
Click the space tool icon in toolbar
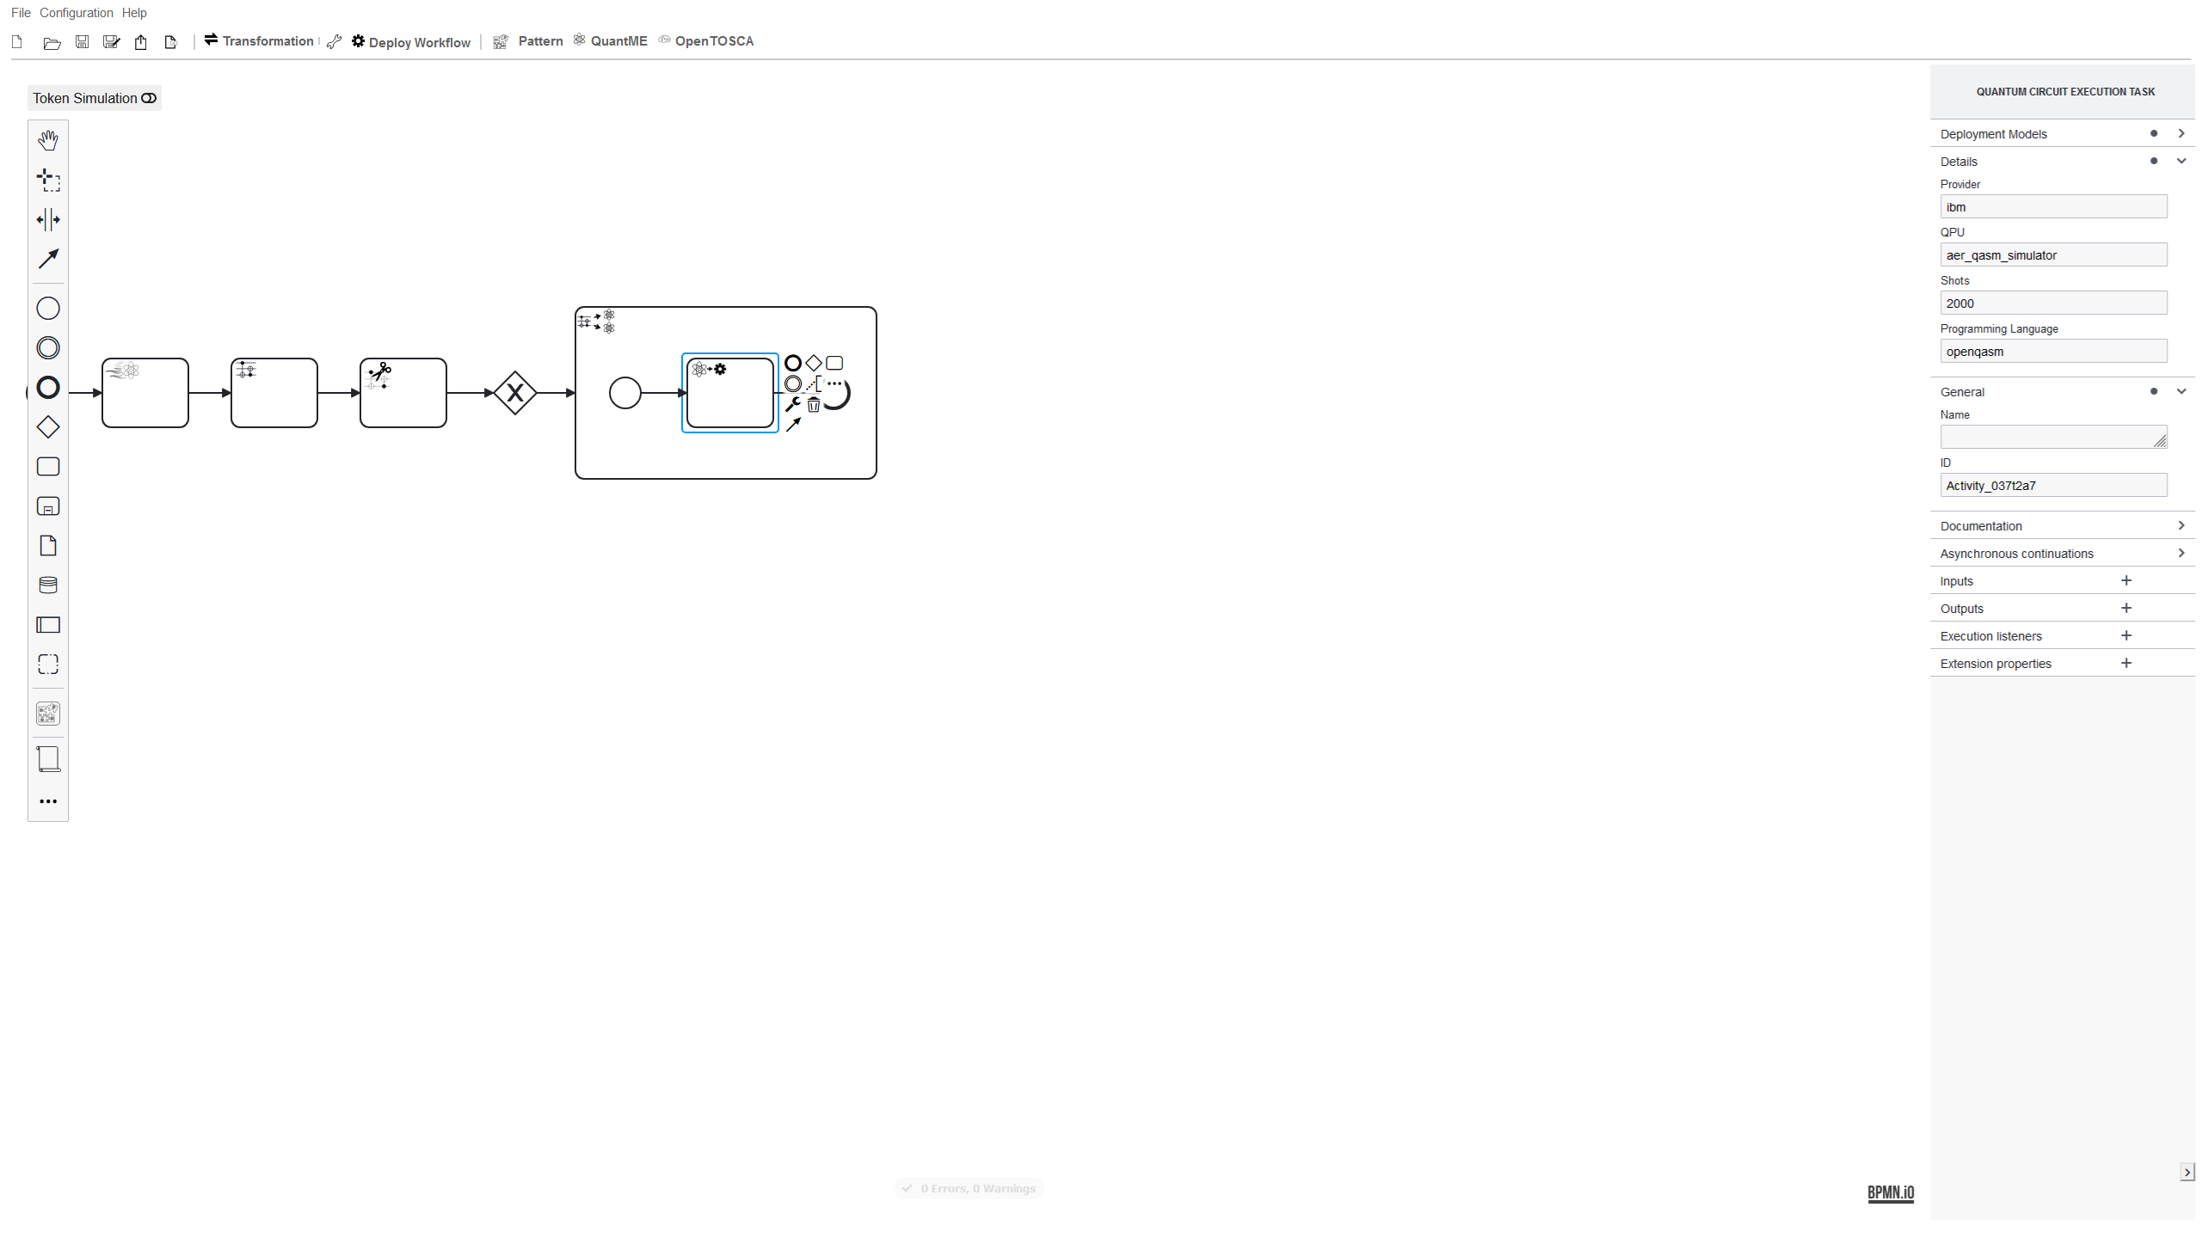[48, 219]
